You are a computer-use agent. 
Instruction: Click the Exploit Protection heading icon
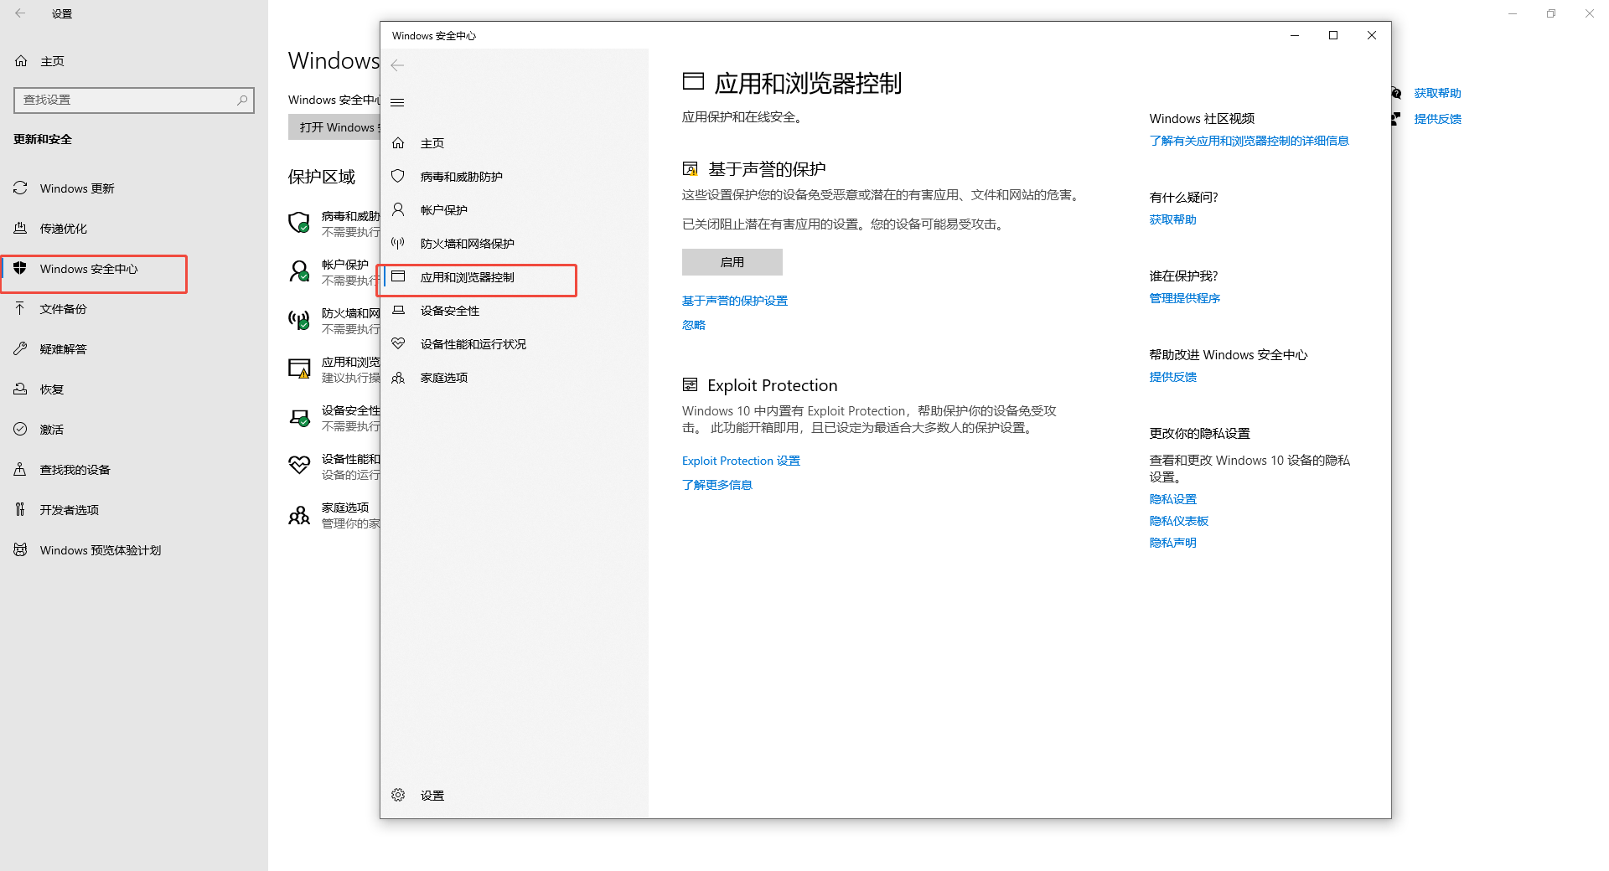click(690, 384)
